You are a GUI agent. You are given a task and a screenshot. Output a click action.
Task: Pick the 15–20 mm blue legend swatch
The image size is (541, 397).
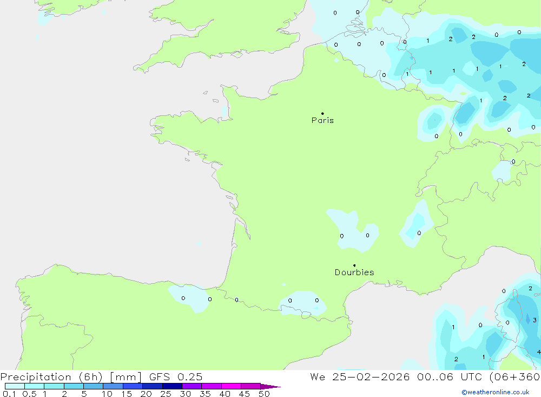click(x=133, y=386)
